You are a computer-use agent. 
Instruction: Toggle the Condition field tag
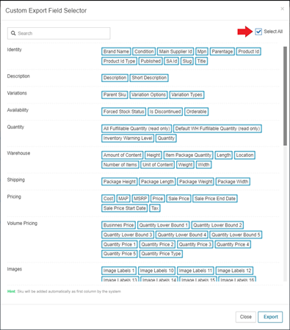144,51
